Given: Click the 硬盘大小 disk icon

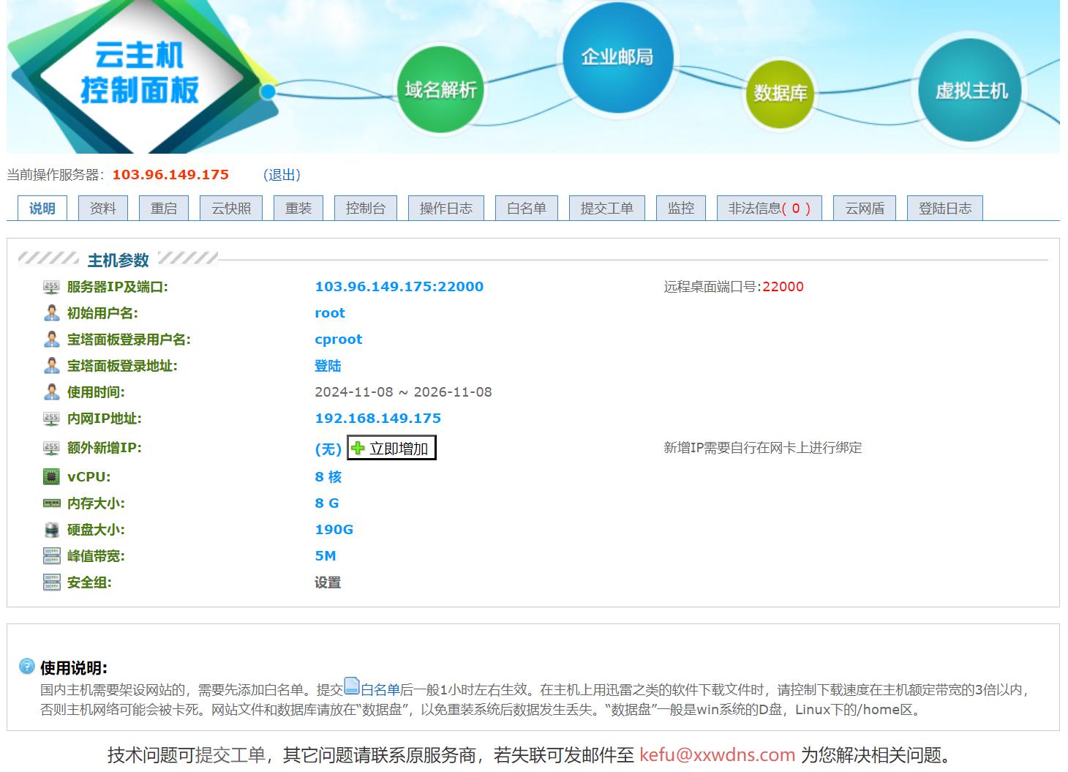Looking at the screenshot, I should tap(51, 530).
